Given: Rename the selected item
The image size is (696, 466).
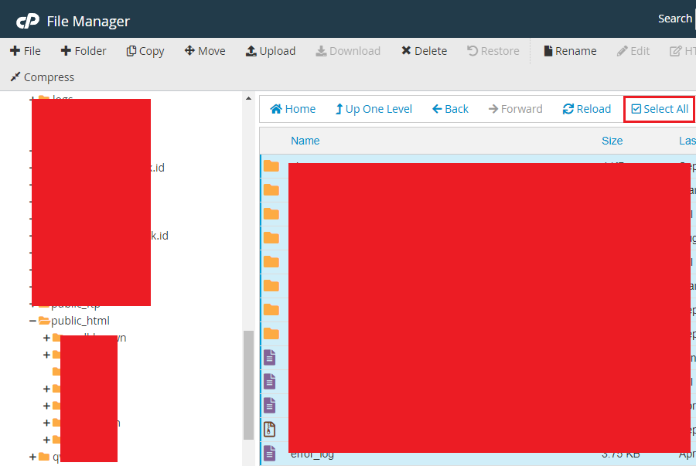Looking at the screenshot, I should (x=570, y=51).
